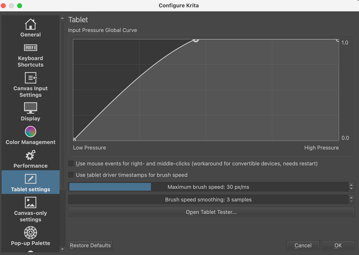Select the Keyboard Shortcuts section

[30, 54]
